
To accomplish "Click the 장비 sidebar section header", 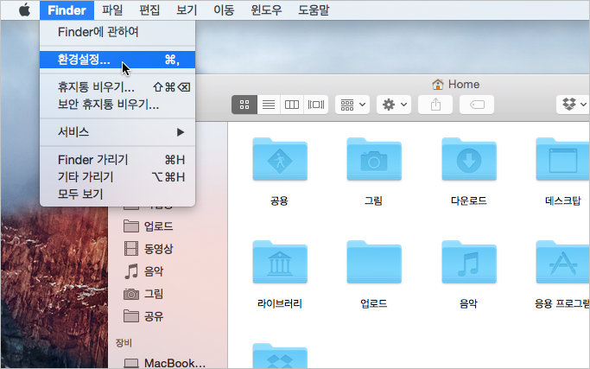I will pos(124,342).
